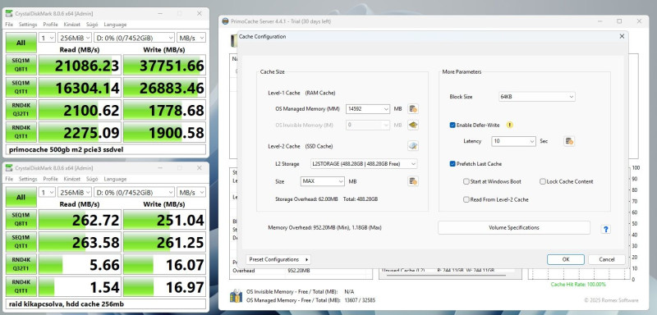Open Volume Specifications
The image size is (657, 315).
point(514,227)
